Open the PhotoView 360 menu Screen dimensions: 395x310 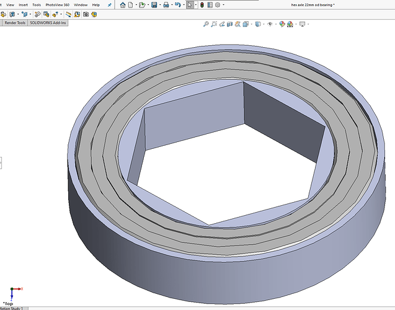(x=58, y=5)
